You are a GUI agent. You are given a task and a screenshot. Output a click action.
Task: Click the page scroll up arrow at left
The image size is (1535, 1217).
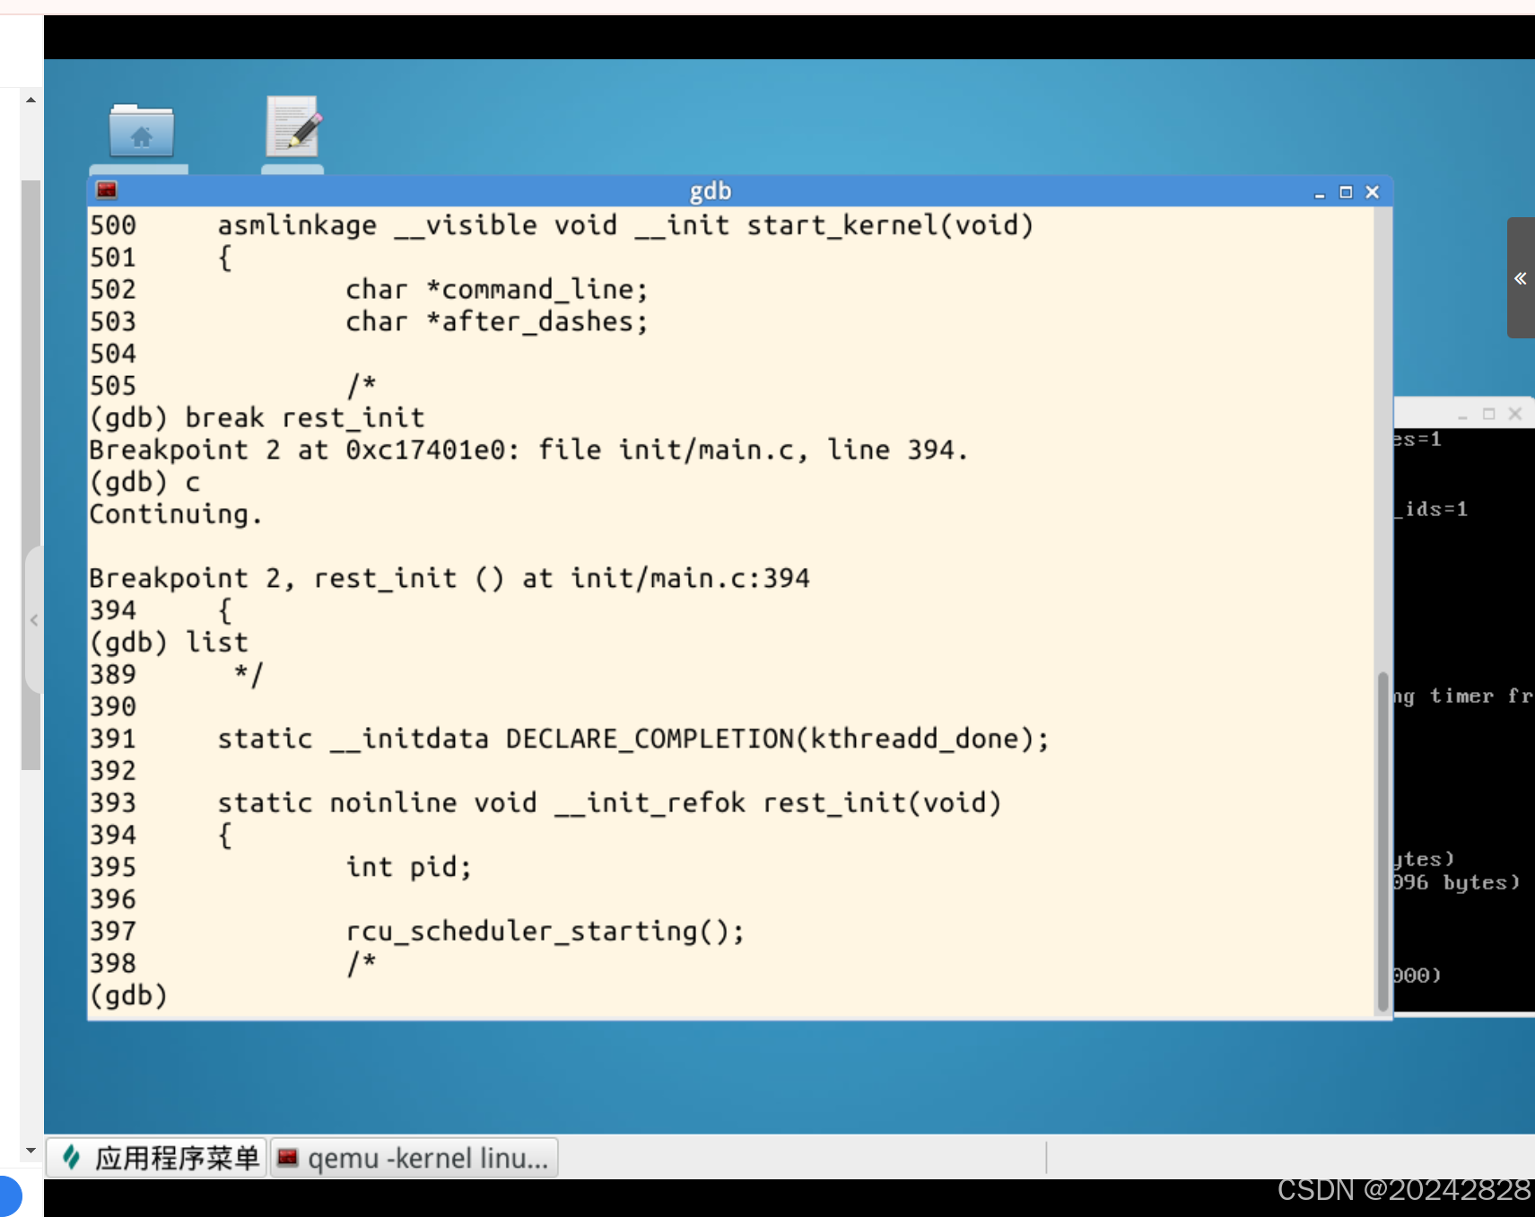[x=31, y=100]
